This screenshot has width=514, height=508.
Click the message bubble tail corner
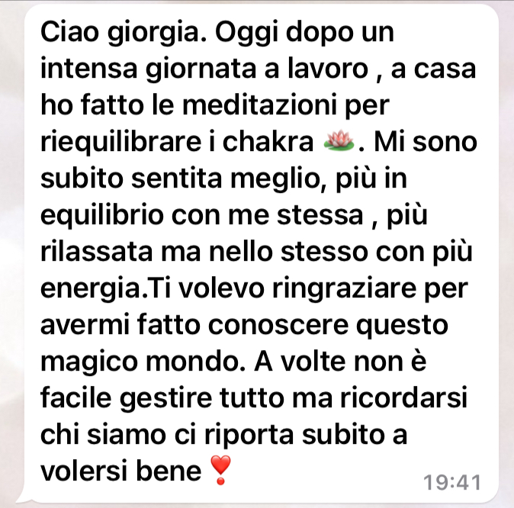23,497
